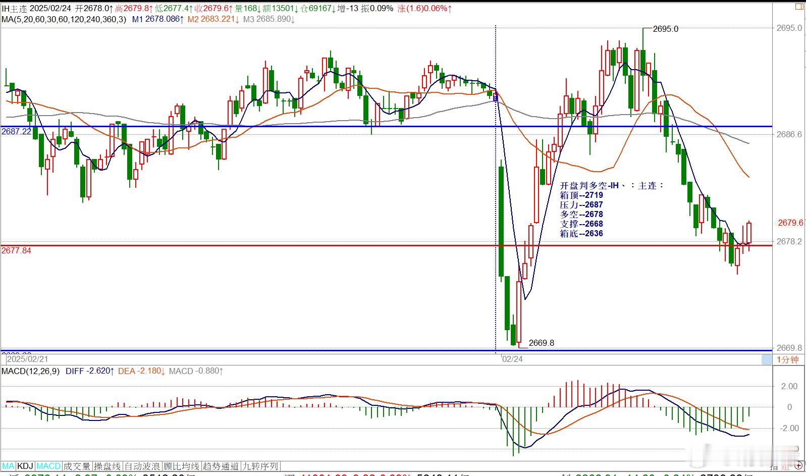The image size is (806, 476).
Task: Click the 箱底--2636 annotation line
Action: [x=581, y=234]
